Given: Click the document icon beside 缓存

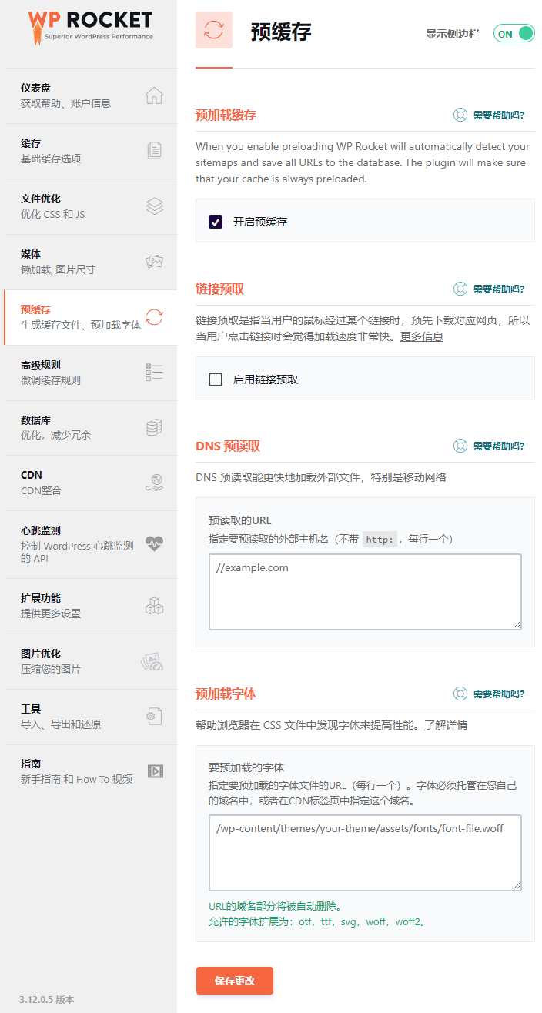Looking at the screenshot, I should tap(154, 151).
